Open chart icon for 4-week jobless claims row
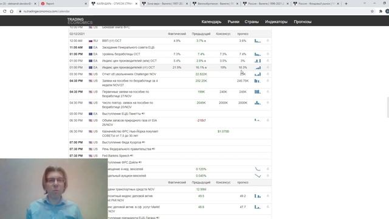 tap(258, 81)
